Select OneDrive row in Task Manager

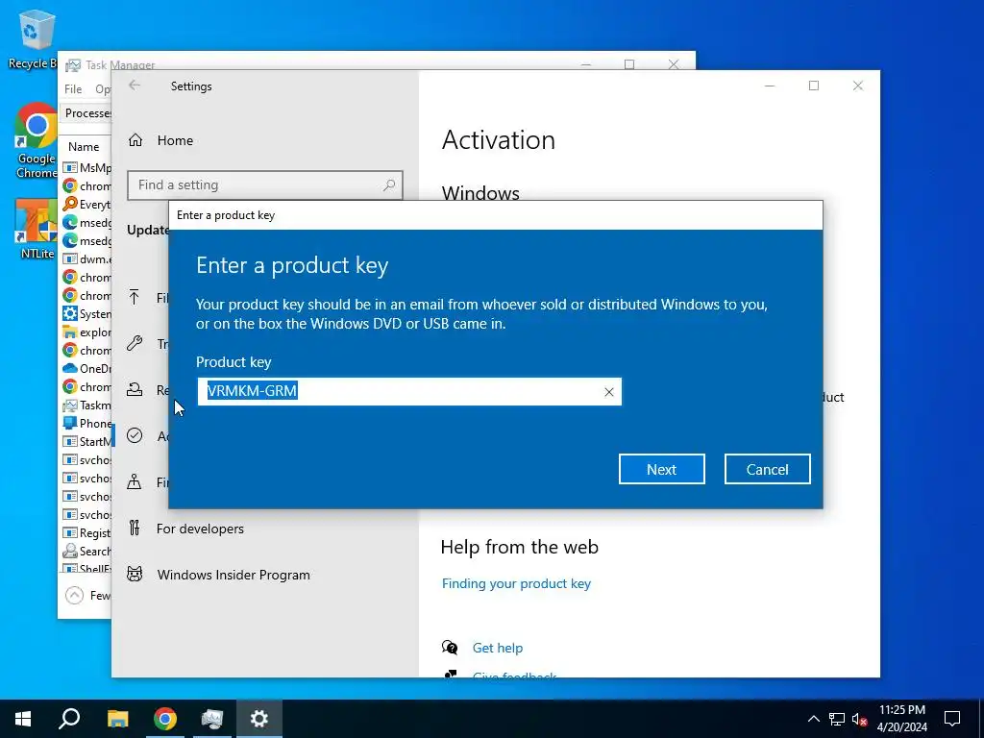click(86, 368)
